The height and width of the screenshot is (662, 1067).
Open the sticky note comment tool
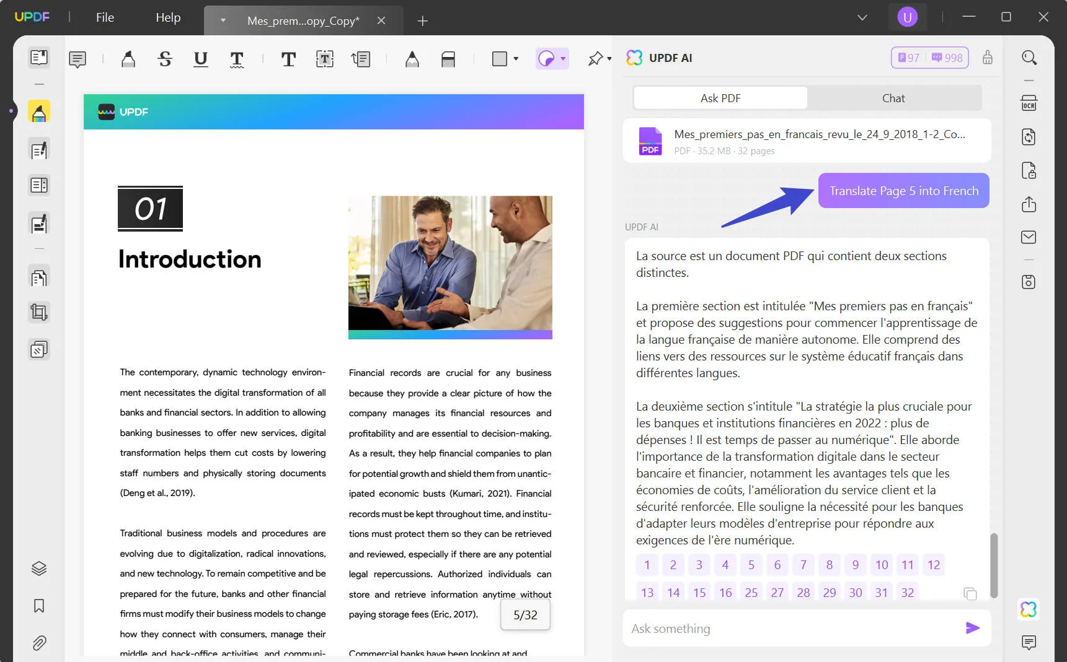coord(77,59)
